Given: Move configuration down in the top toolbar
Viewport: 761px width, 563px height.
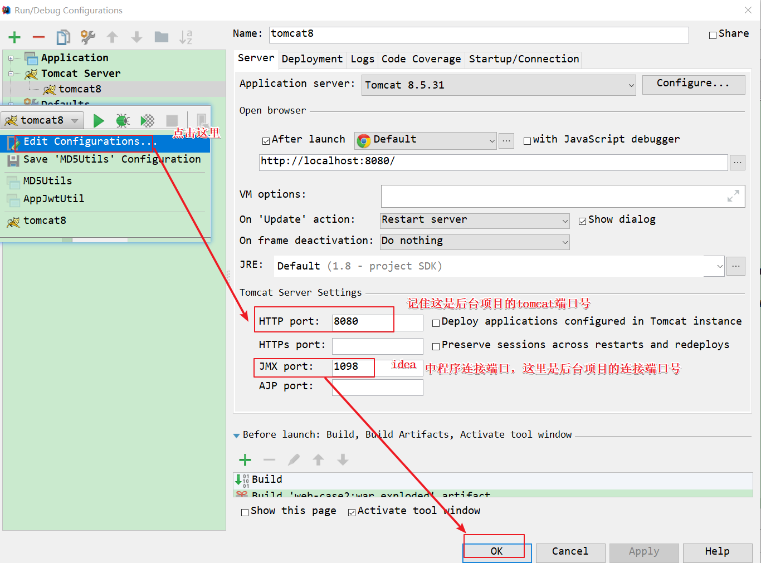Looking at the screenshot, I should point(136,37).
